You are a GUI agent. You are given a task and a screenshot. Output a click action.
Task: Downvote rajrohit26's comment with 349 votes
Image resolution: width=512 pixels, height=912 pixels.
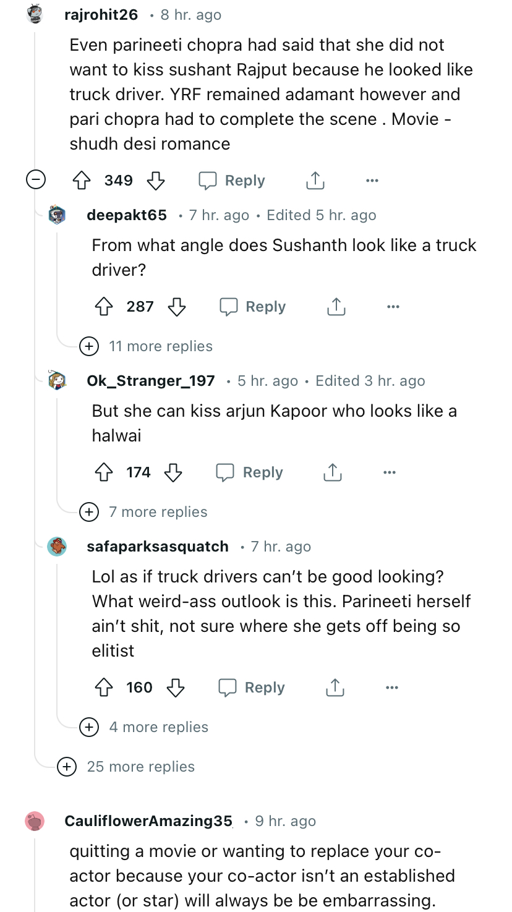point(155,181)
